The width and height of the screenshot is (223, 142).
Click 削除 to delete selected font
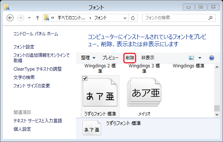coord(130,58)
